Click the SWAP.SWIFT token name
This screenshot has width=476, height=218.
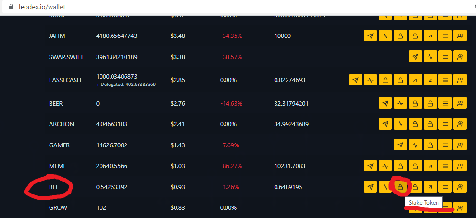66,57
